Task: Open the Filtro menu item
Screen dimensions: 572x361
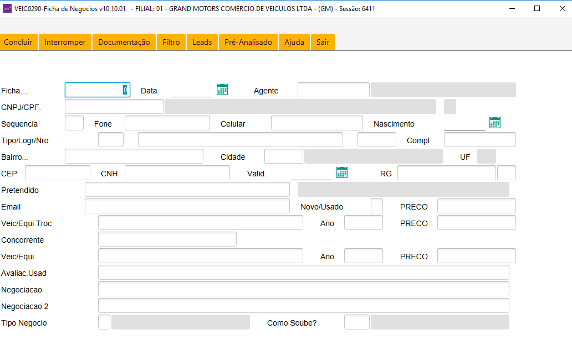Action: (171, 42)
